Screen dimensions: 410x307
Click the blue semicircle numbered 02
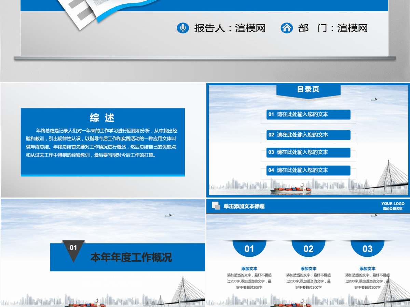[309, 248]
